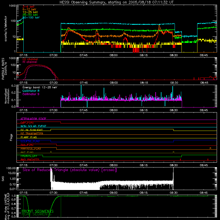220x220 pixels.
Task: Click the 'FRONTS_OFF' flag label
Action: tap(29, 156)
